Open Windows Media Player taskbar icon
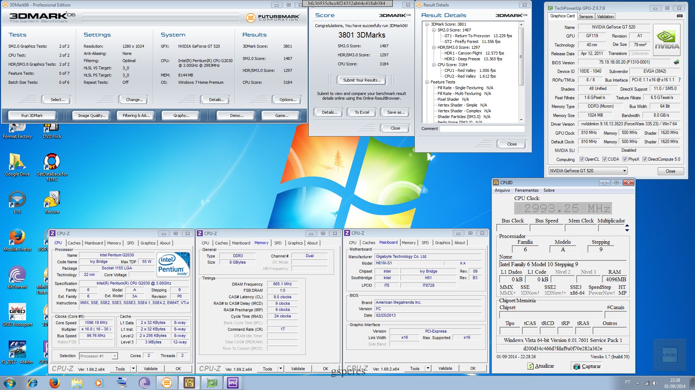The width and height of the screenshot is (695, 390). pyautogui.click(x=98, y=383)
